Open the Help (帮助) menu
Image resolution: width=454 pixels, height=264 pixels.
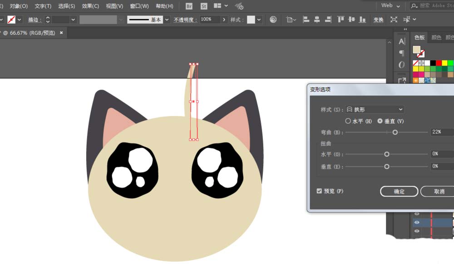[x=164, y=6]
